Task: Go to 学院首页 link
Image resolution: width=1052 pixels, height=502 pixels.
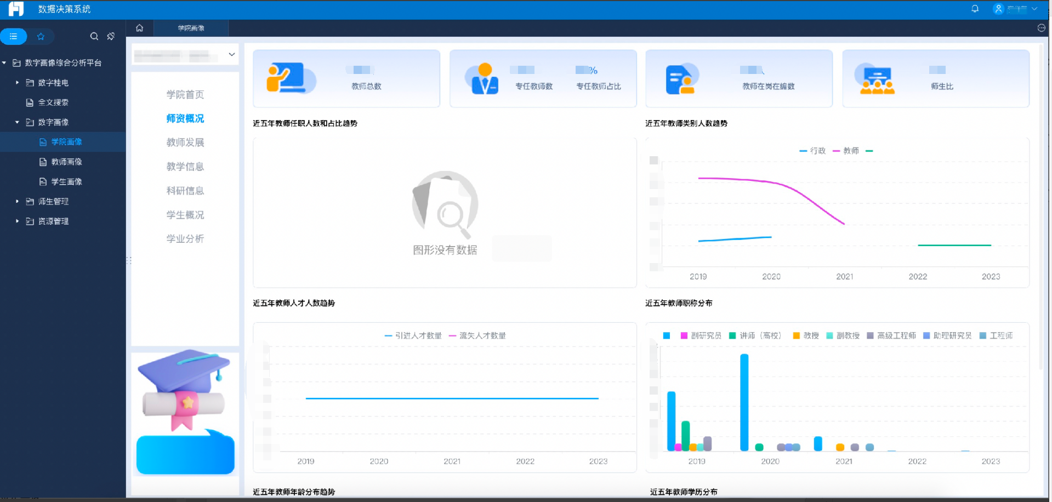Action: [x=185, y=94]
